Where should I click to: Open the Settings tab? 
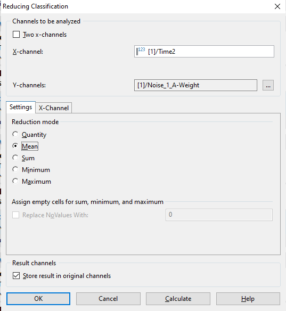tap(21, 107)
